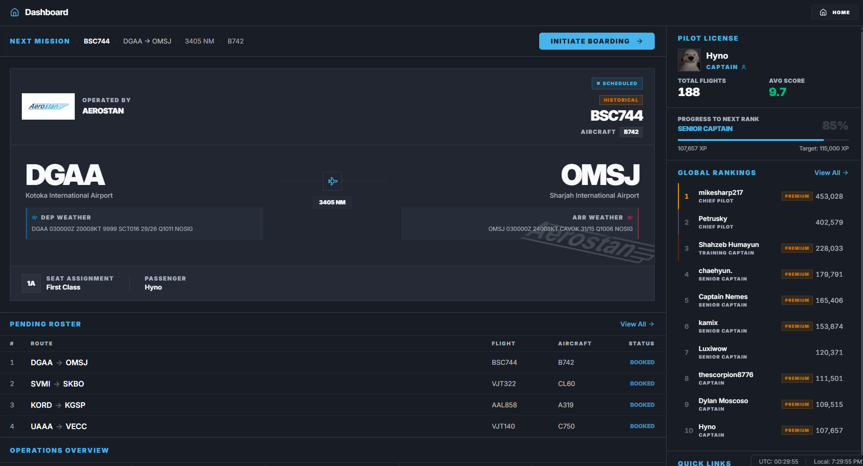This screenshot has width=863, height=466.
Task: Click the departure METAR text for DGAA
Action: coord(112,229)
